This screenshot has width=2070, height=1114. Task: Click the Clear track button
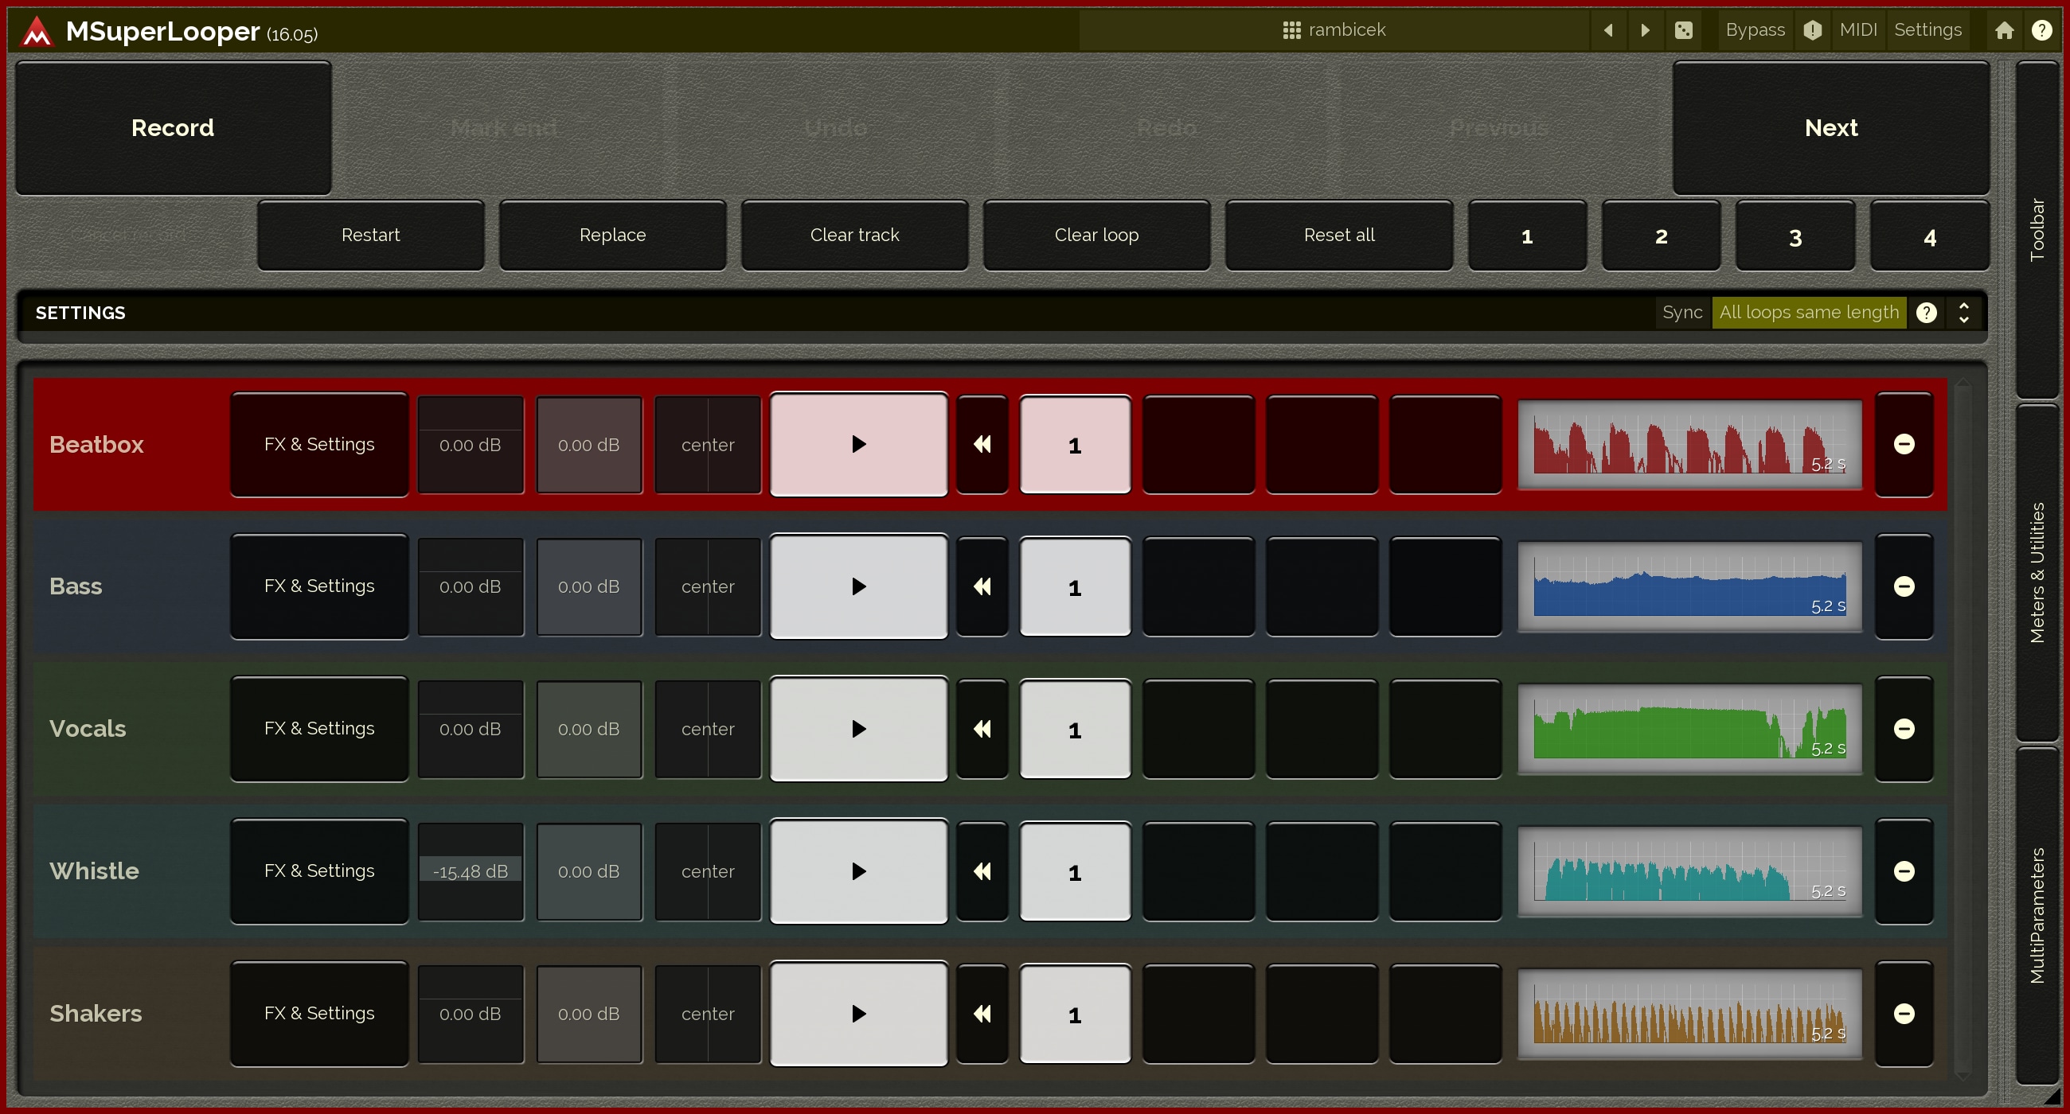click(854, 236)
